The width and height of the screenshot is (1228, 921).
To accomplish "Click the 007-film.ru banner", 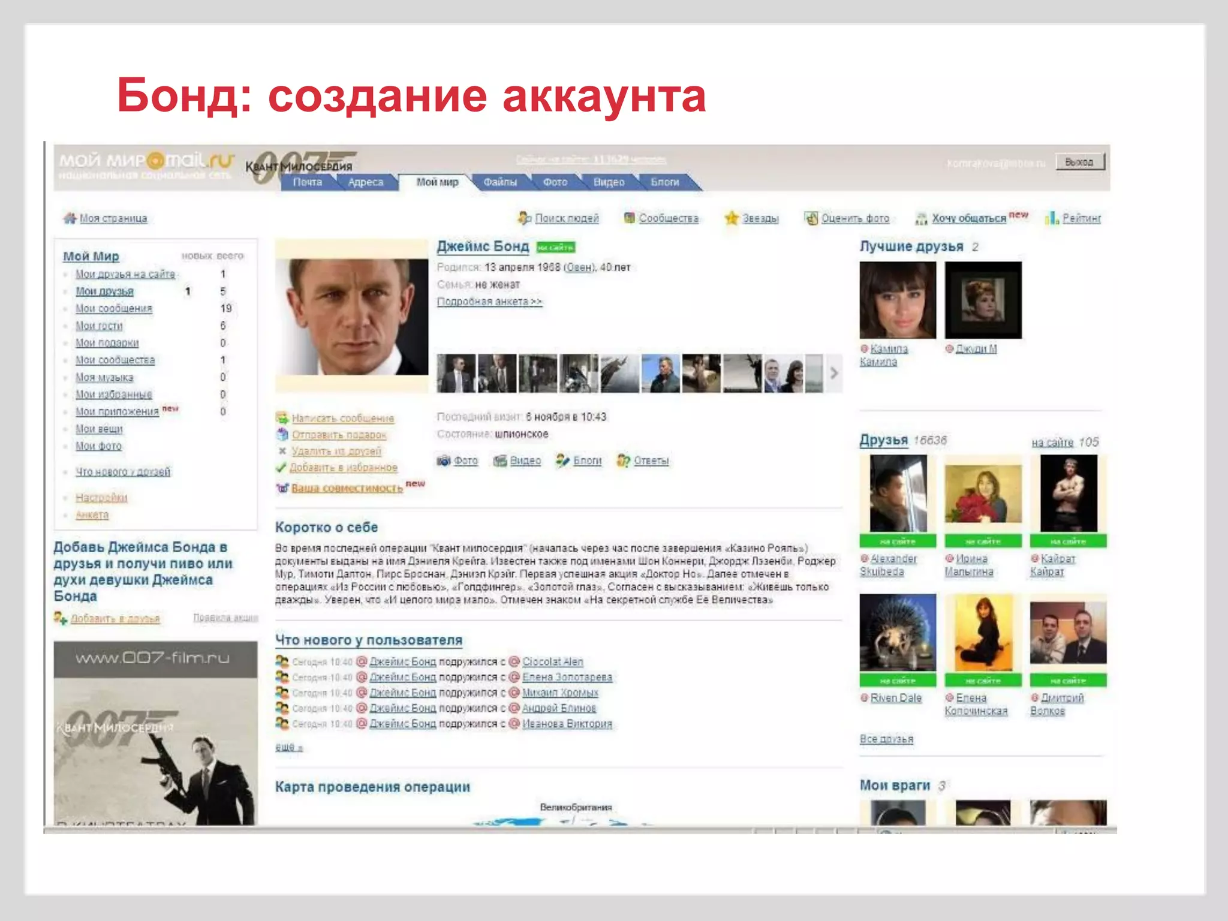I will 155,733.
